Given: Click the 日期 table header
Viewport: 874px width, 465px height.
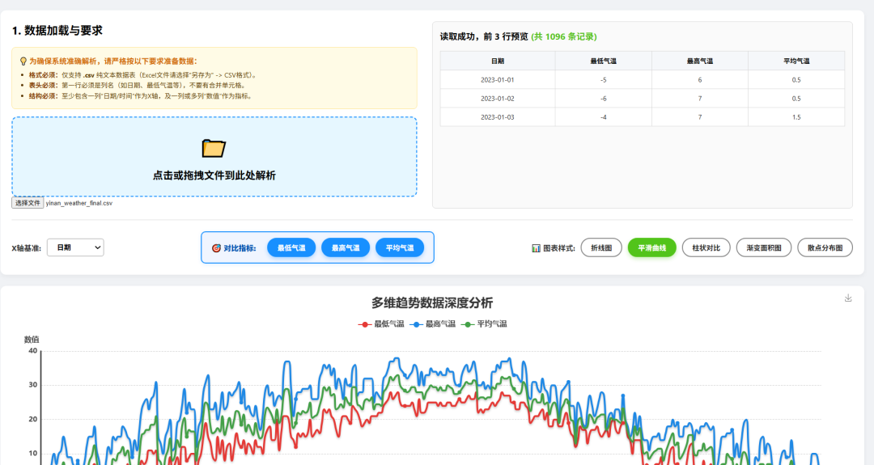Looking at the screenshot, I should tap(498, 61).
